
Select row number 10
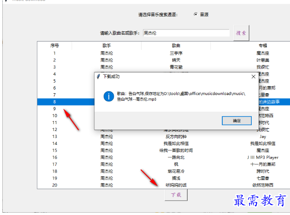click(x=54, y=116)
